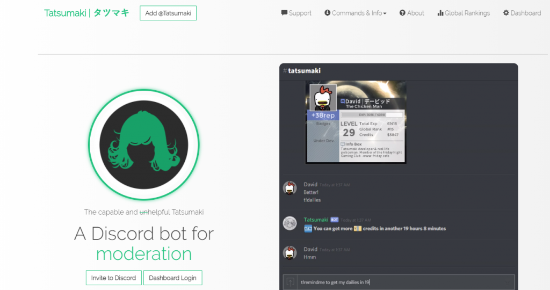Screen dimensions: 550x290
Task: Click the 'Hmm' message text
Action: [310, 257]
